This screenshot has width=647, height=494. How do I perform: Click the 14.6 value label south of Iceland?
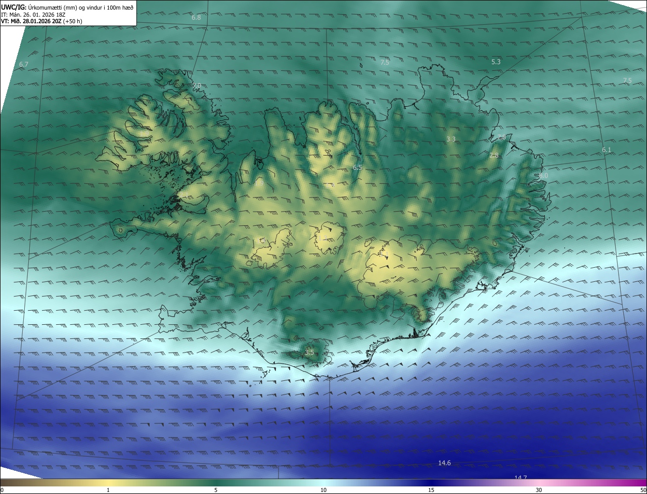coord(444,463)
